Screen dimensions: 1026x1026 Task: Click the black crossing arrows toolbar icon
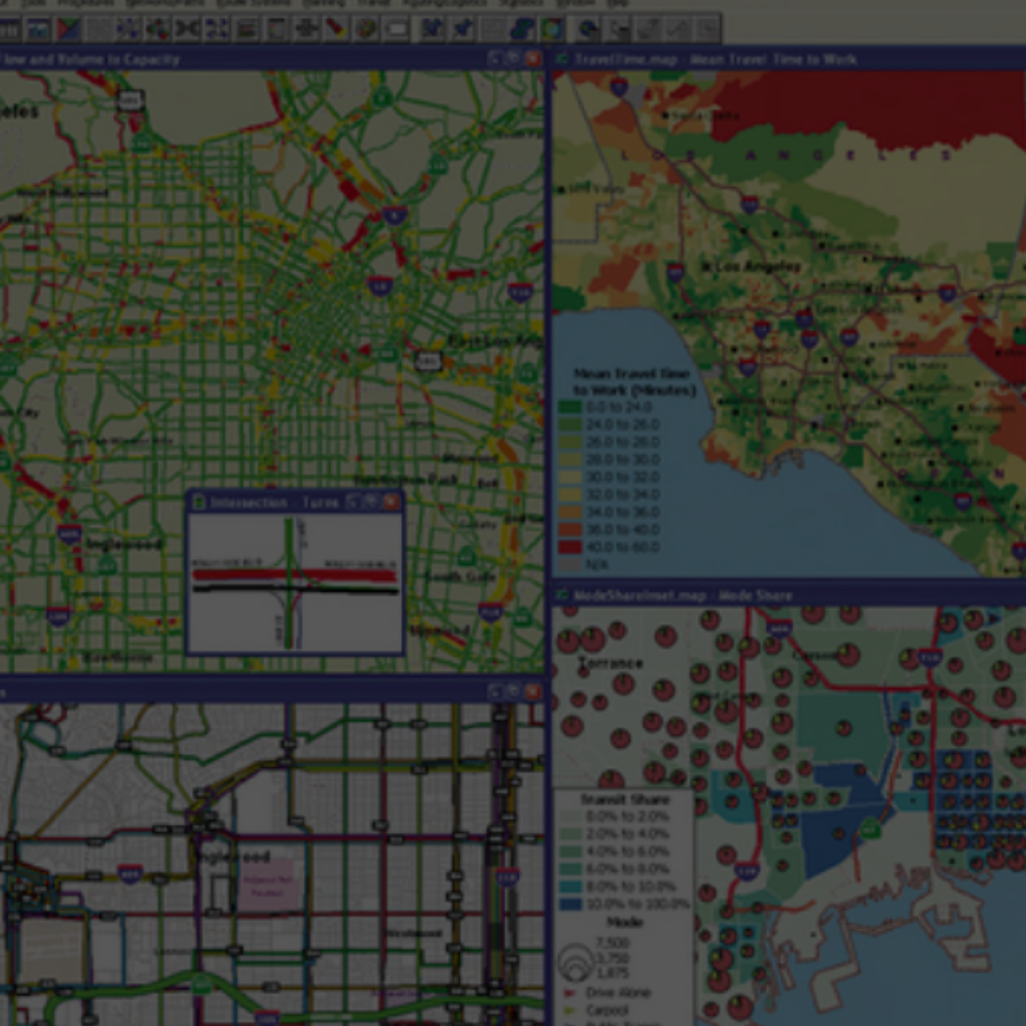[x=186, y=30]
